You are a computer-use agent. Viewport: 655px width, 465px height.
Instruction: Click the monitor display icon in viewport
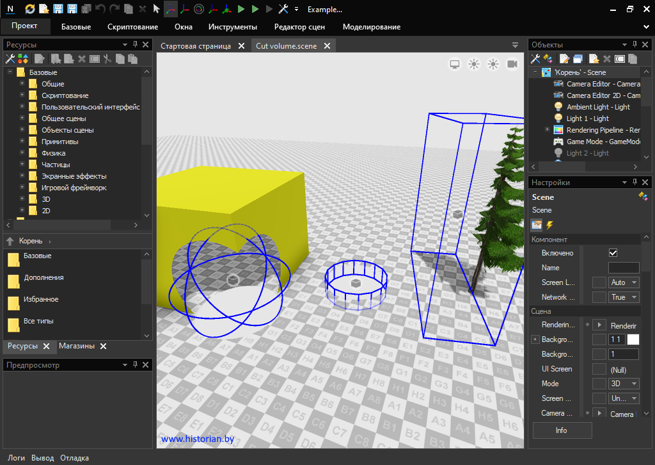pos(455,64)
